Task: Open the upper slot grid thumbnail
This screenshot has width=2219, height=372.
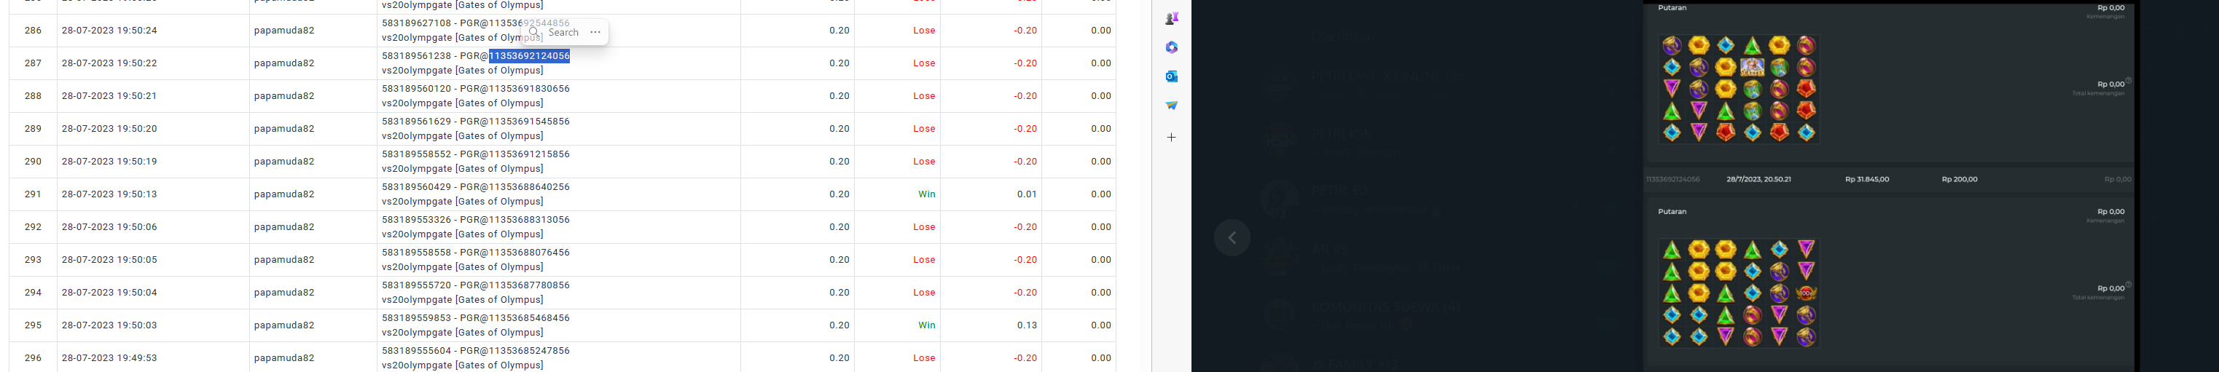Action: (1738, 89)
